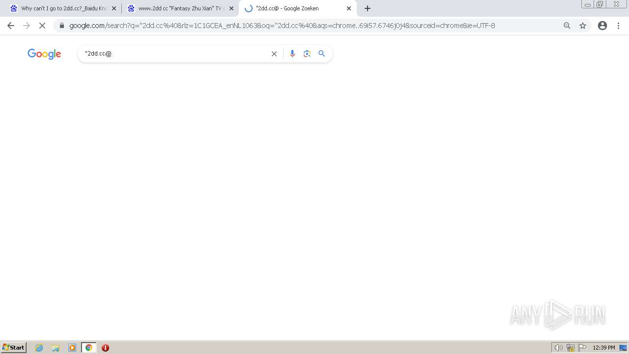Close the Baidu Knows 2dd.cc tab
Image resolution: width=629 pixels, height=354 pixels.
click(114, 8)
